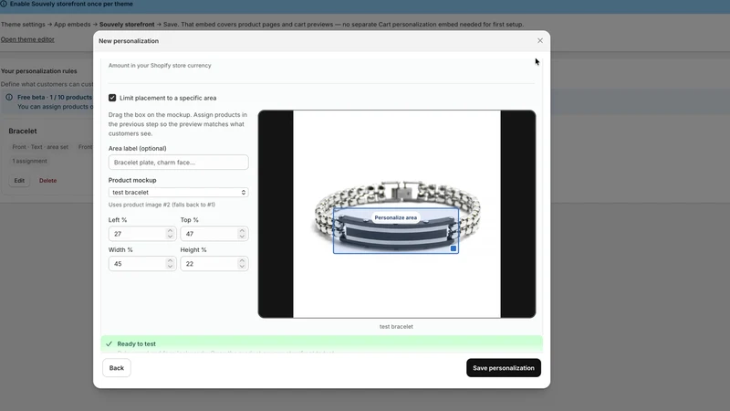Decrease the Height % value with down arrow
Screen dimensions: 730x411
(242, 267)
